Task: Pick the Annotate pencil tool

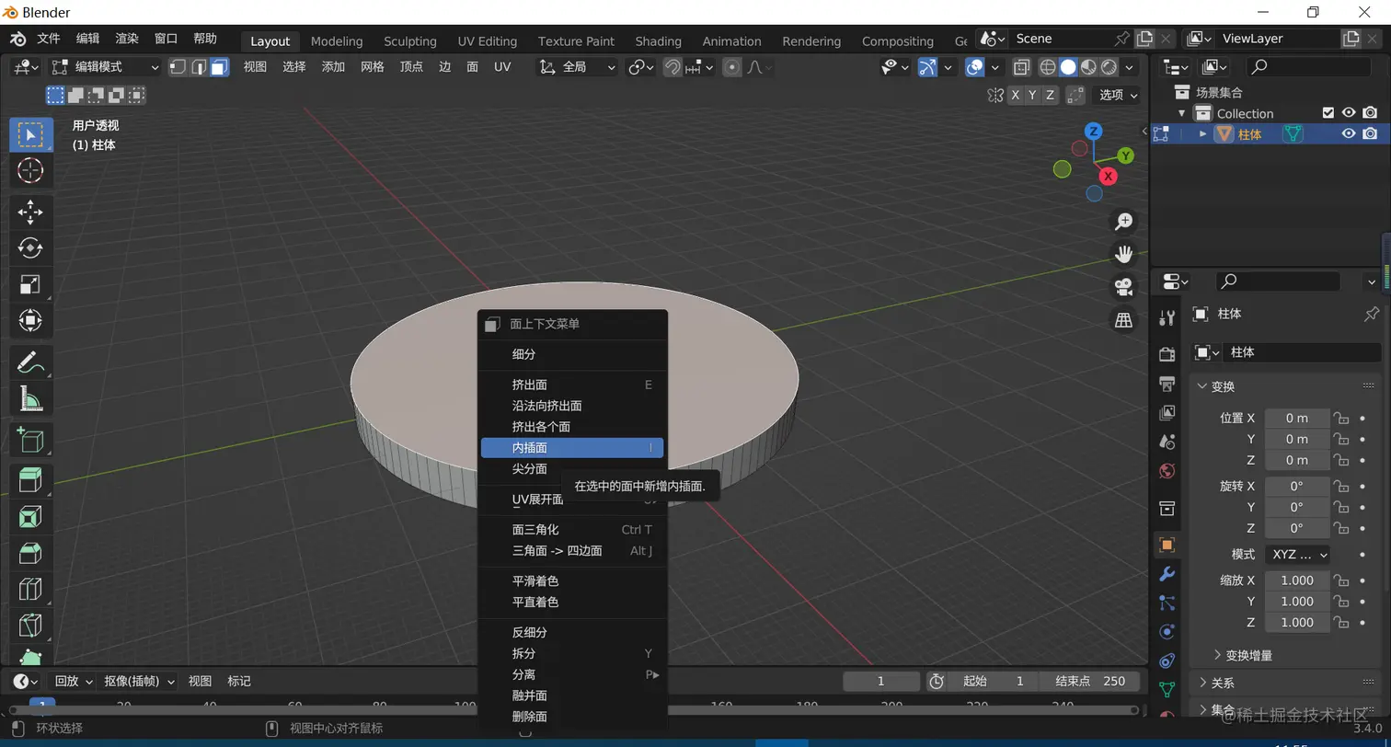Action: point(30,362)
